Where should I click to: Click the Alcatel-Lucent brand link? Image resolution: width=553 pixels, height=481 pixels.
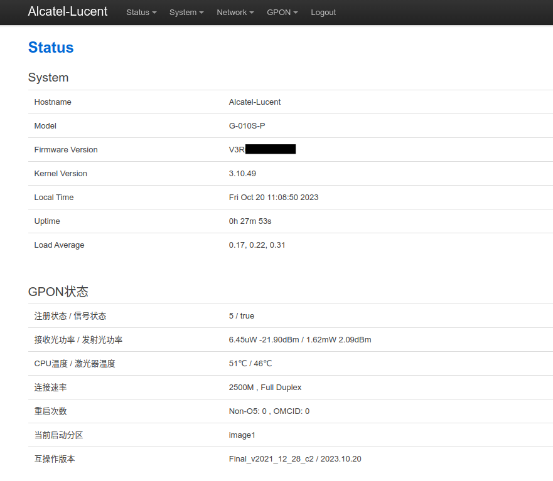[68, 11]
